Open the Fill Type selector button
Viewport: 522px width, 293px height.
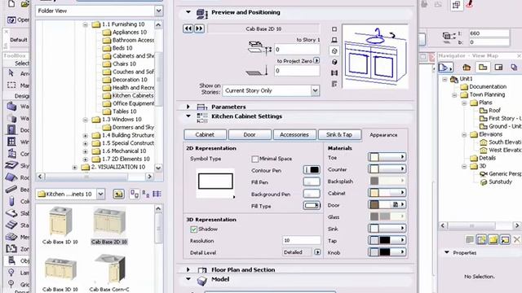pyautogui.click(x=312, y=206)
